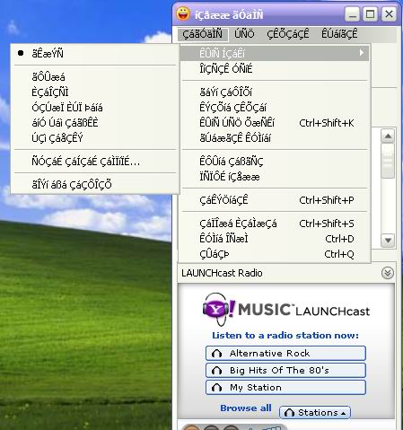The height and width of the screenshot is (430, 403).
Task: Click the scrollbar up arrow in contact list
Action: (388, 136)
